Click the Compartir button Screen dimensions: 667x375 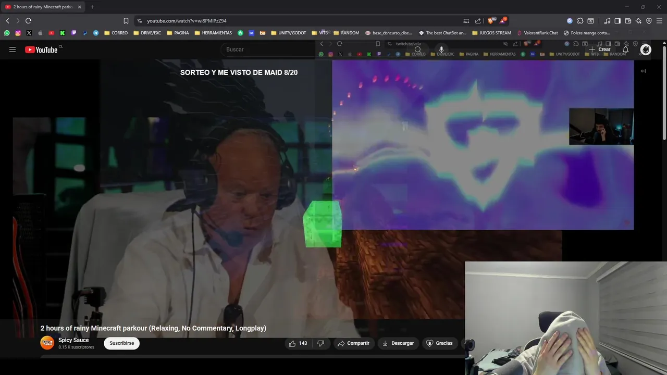[353, 343]
